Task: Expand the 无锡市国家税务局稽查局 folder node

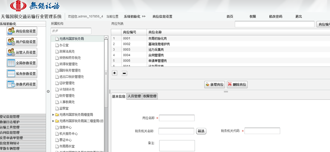Action: [x=53, y=115]
